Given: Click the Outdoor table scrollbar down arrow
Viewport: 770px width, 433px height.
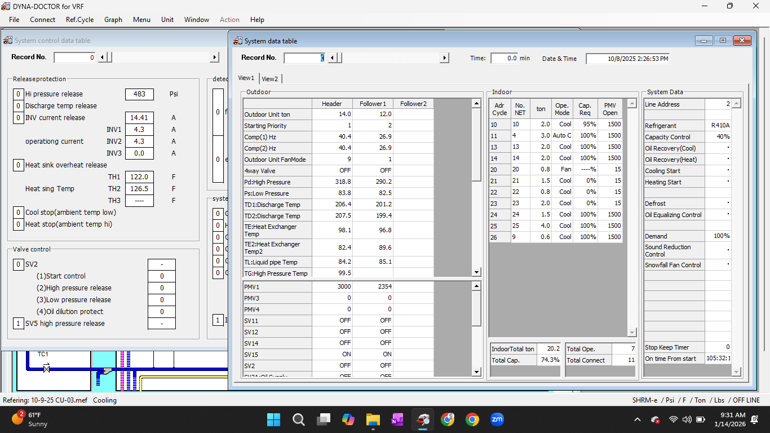Looking at the screenshot, I should click(x=476, y=272).
